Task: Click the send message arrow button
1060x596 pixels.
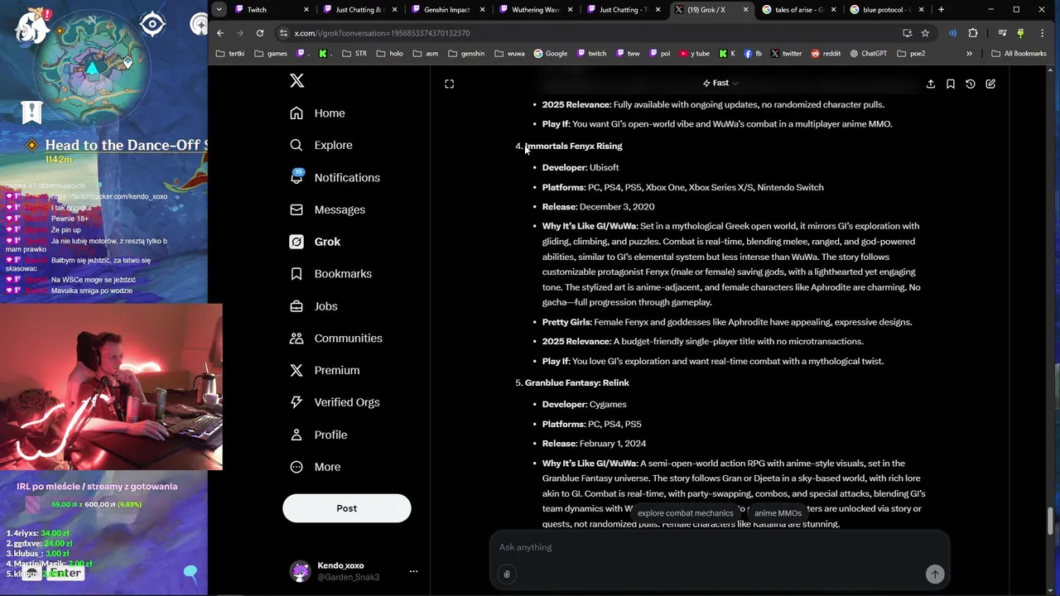Action: coord(935,574)
